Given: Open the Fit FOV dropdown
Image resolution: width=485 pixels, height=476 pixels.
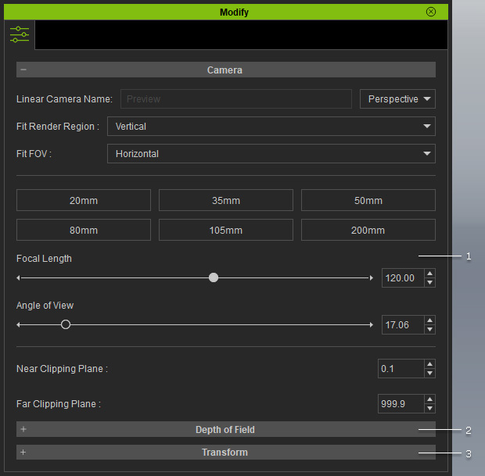Looking at the screenshot, I should 271,154.
